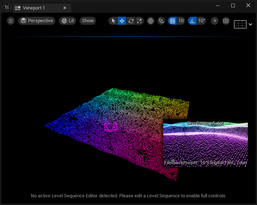257x205 pixels.
Task: Switch to the Rotate gizmo tool
Action: [x=131, y=21]
